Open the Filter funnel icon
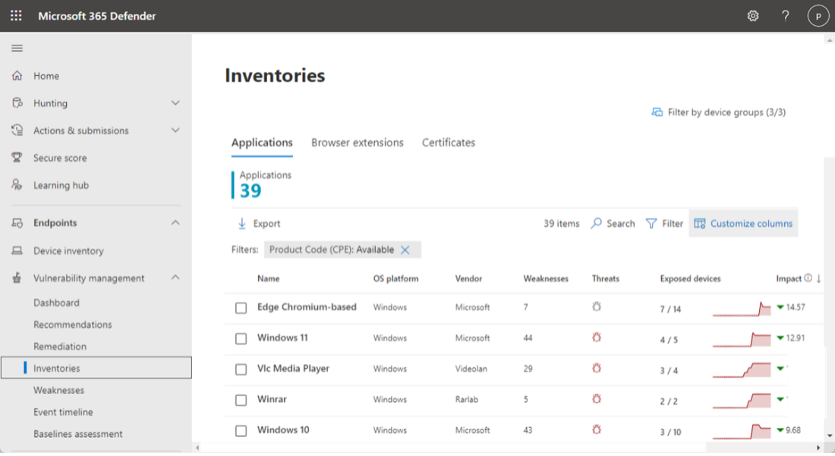Viewport: 835px width, 456px height. [653, 223]
